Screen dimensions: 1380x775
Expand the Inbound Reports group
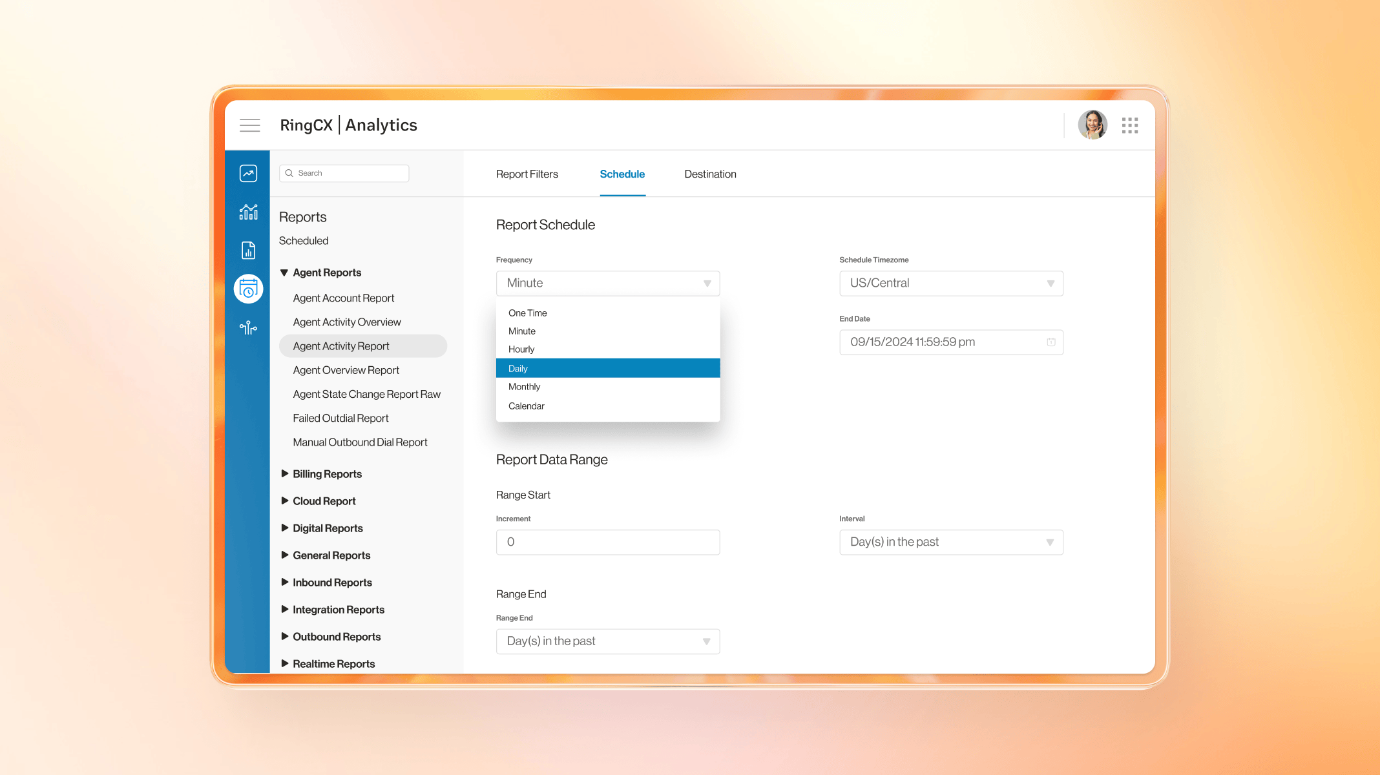click(326, 583)
